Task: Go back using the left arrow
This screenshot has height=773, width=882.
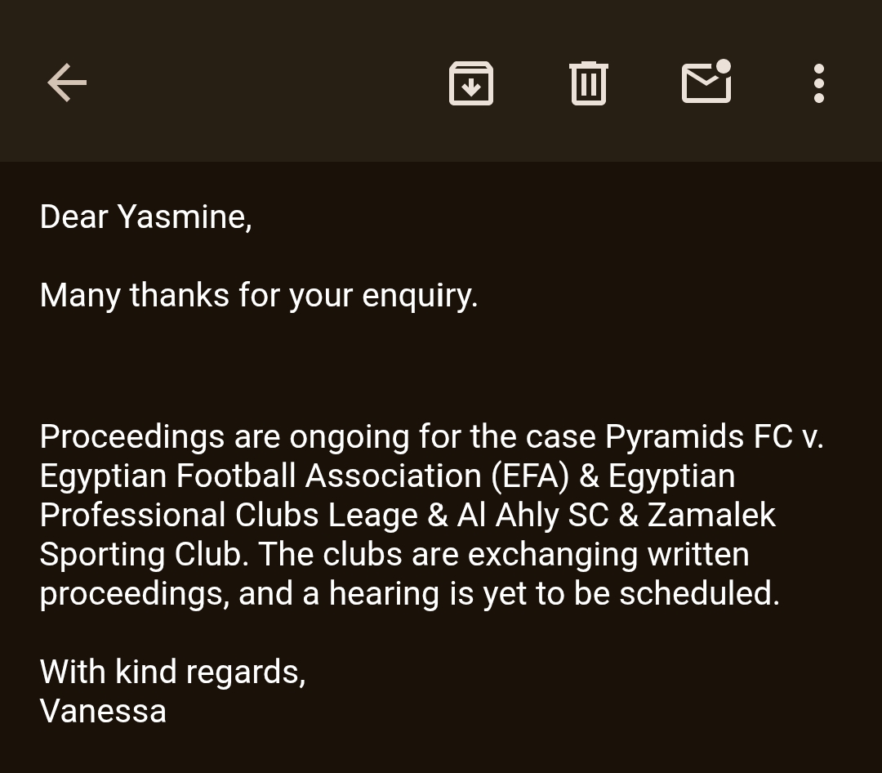Action: tap(67, 83)
